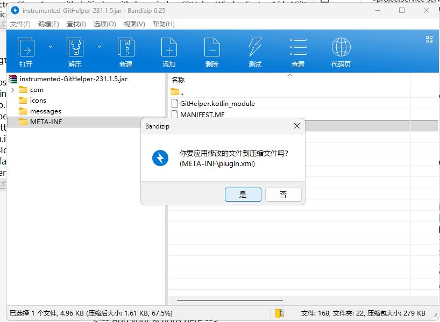
Task: Click the Bandizip app icon in title bar
Action: (15, 11)
